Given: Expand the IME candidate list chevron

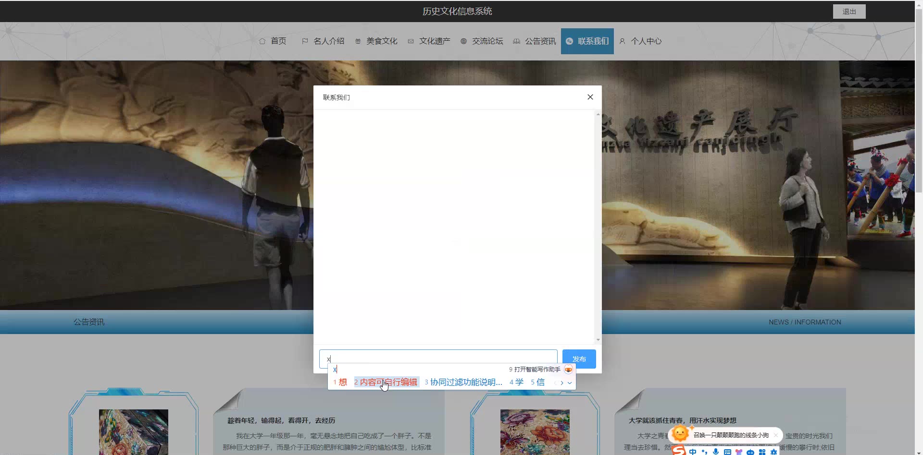Looking at the screenshot, I should 570,383.
